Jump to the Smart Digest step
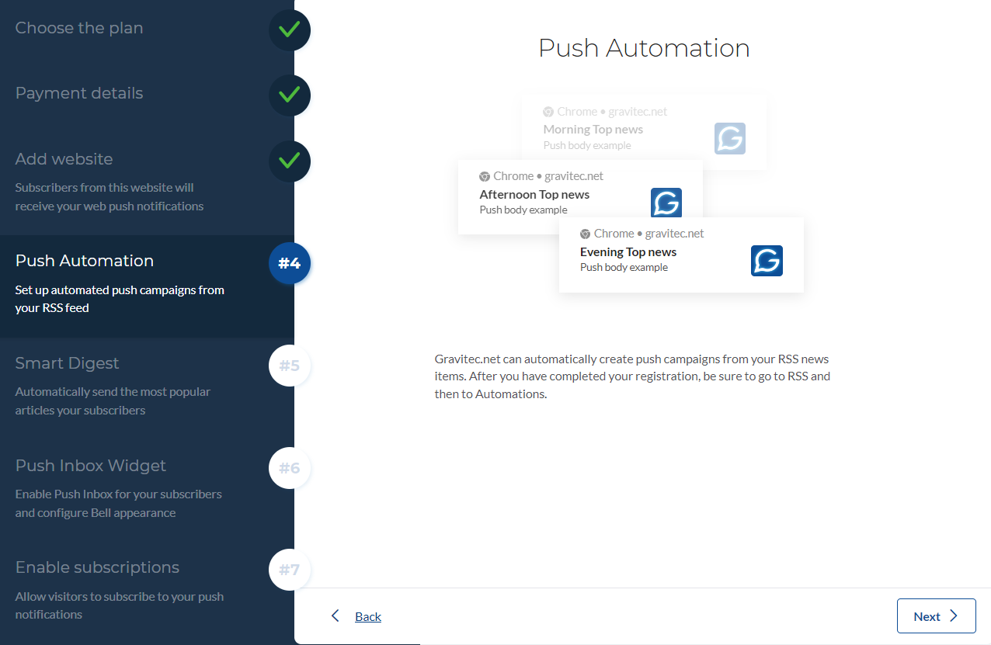The image size is (991, 645). pyautogui.click(x=68, y=363)
